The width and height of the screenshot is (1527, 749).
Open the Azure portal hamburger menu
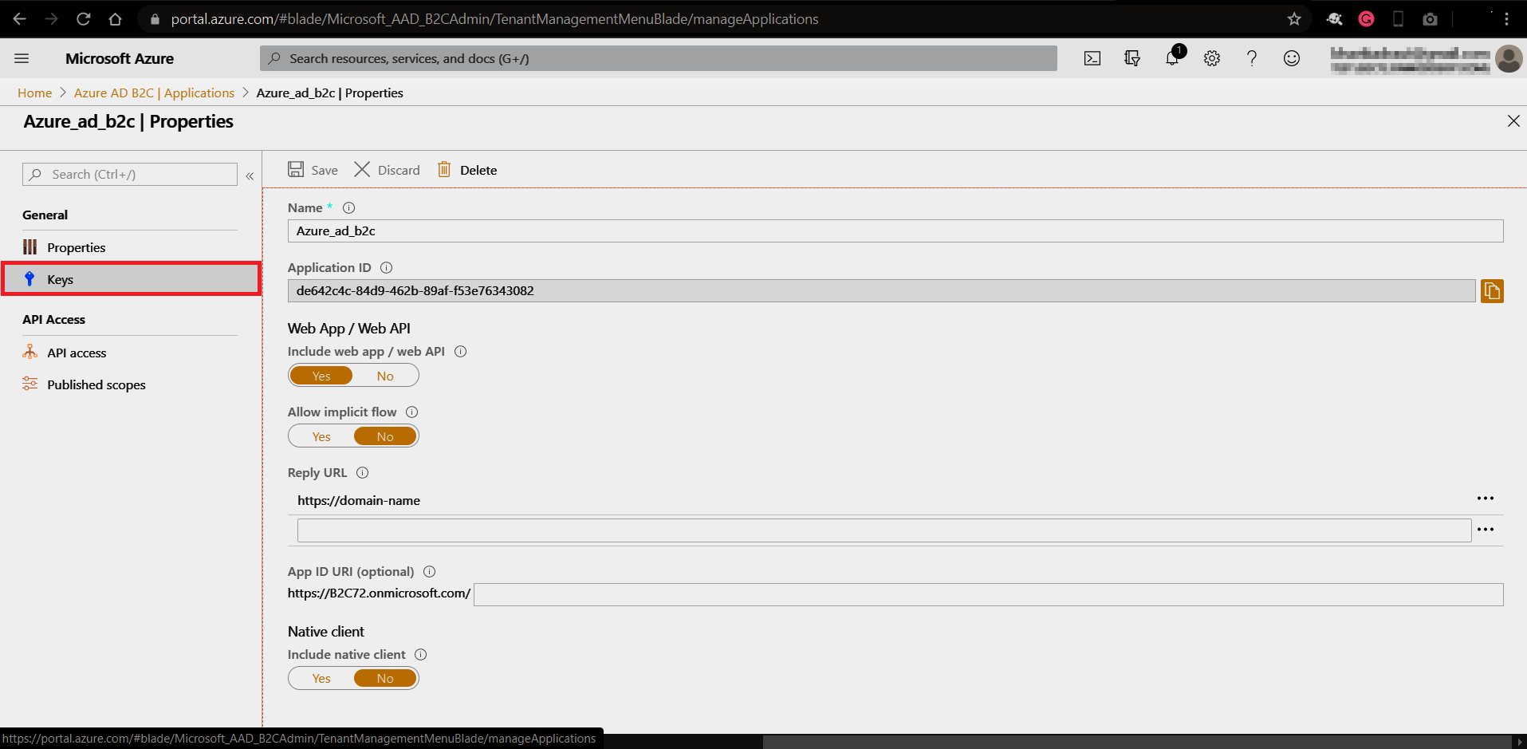22,58
